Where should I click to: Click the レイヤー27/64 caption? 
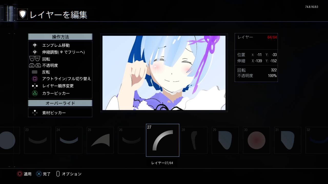pyautogui.click(x=162, y=163)
